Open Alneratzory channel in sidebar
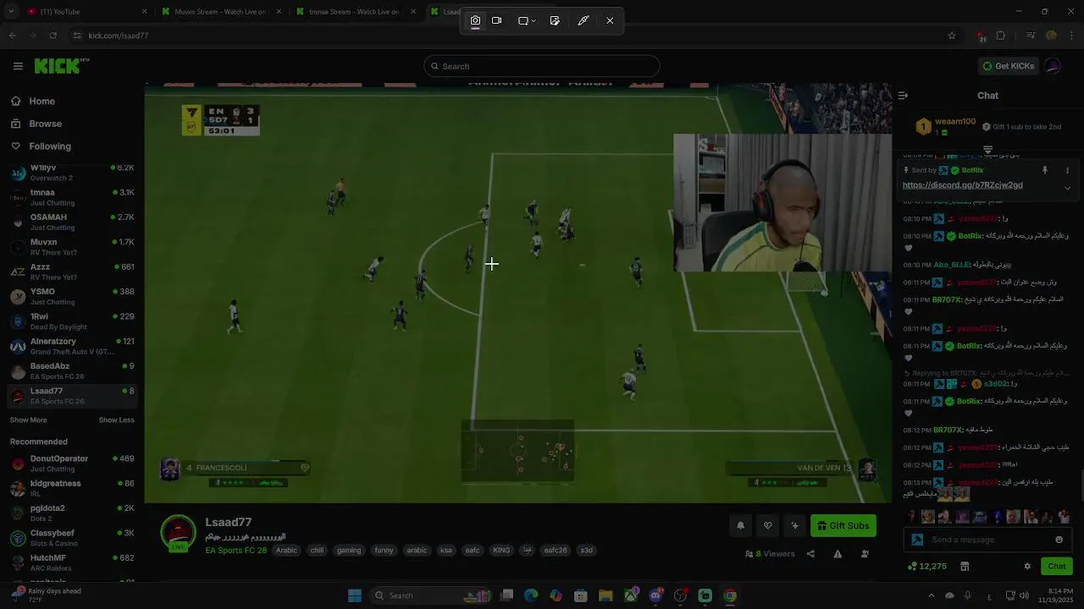This screenshot has height=609, width=1084. [x=72, y=346]
